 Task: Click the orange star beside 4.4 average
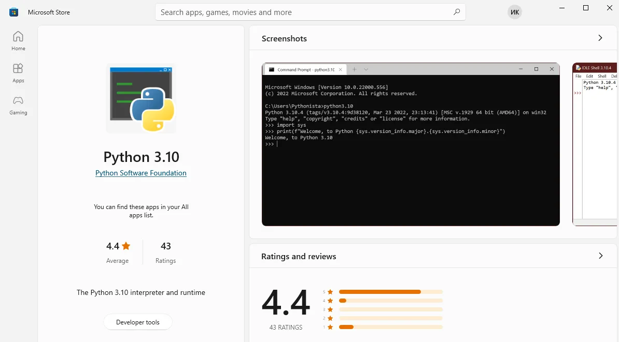click(x=126, y=246)
